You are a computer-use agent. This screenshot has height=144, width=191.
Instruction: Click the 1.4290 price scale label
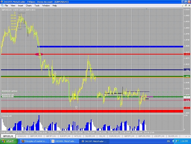[187, 88]
